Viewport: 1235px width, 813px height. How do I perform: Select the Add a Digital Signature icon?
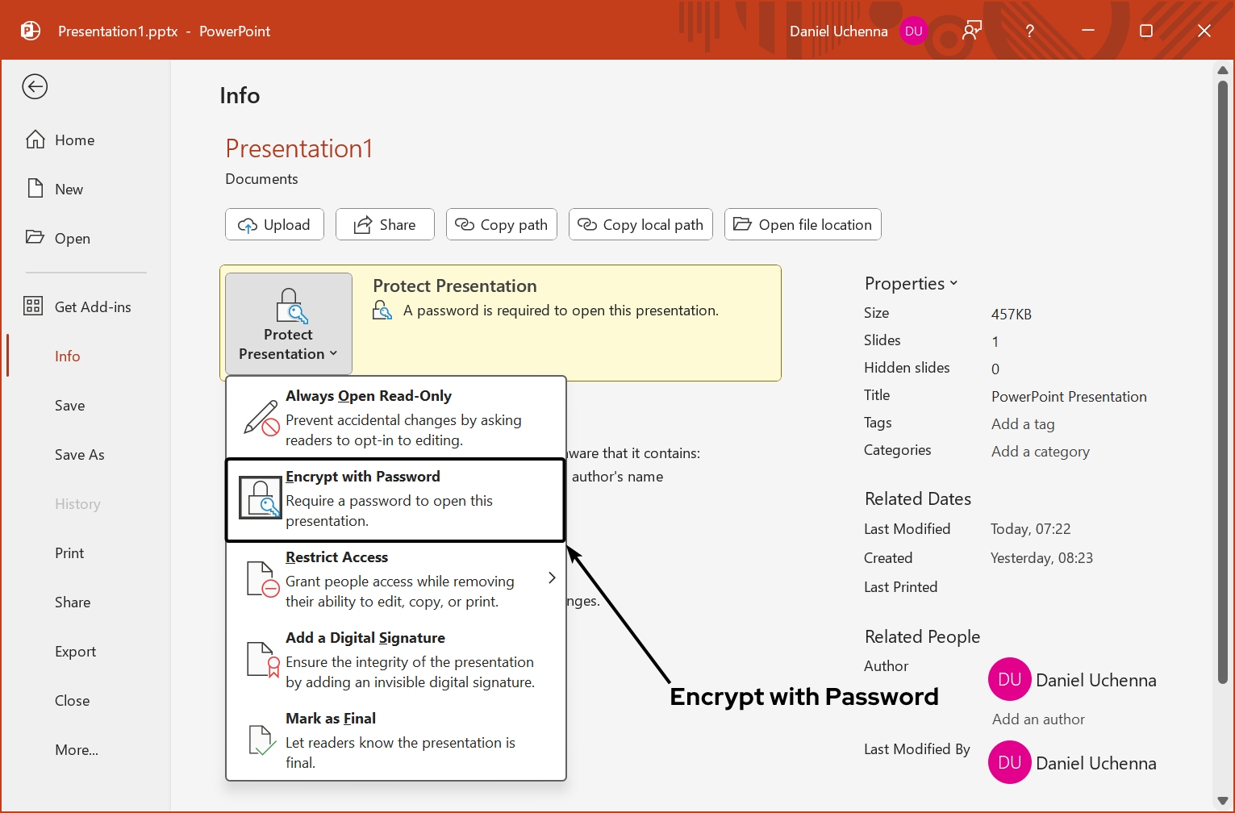point(260,659)
